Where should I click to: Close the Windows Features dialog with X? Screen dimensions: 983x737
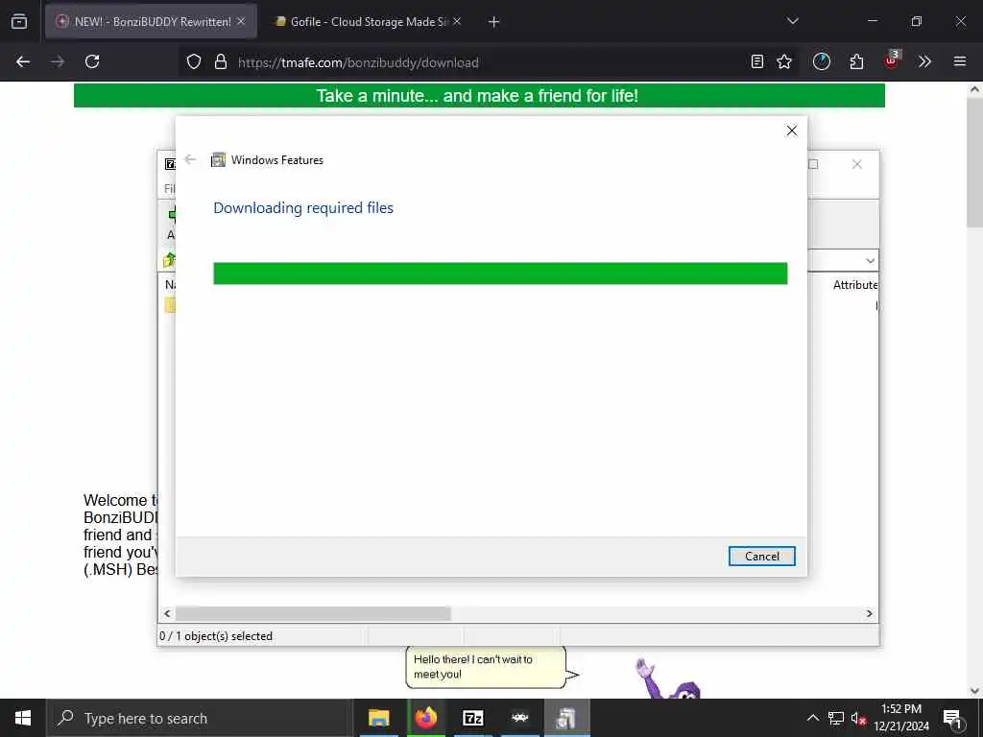click(x=792, y=131)
